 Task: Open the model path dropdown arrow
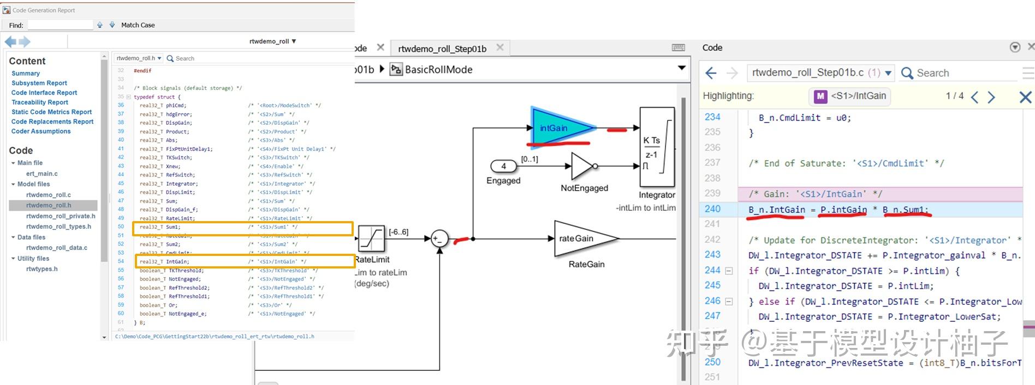(x=681, y=68)
